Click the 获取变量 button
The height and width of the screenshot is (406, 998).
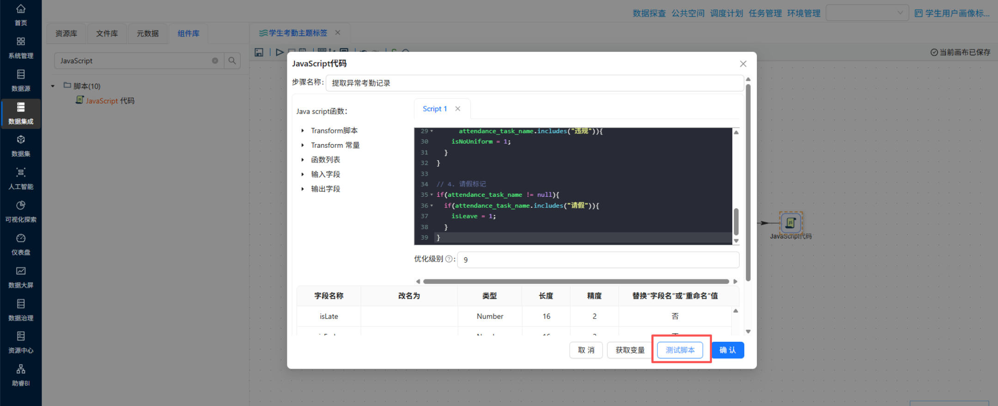tap(630, 350)
